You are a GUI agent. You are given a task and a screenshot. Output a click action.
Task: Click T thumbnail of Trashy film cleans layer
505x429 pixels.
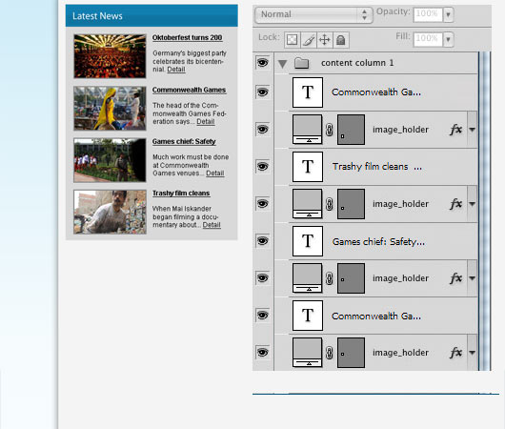(x=308, y=167)
